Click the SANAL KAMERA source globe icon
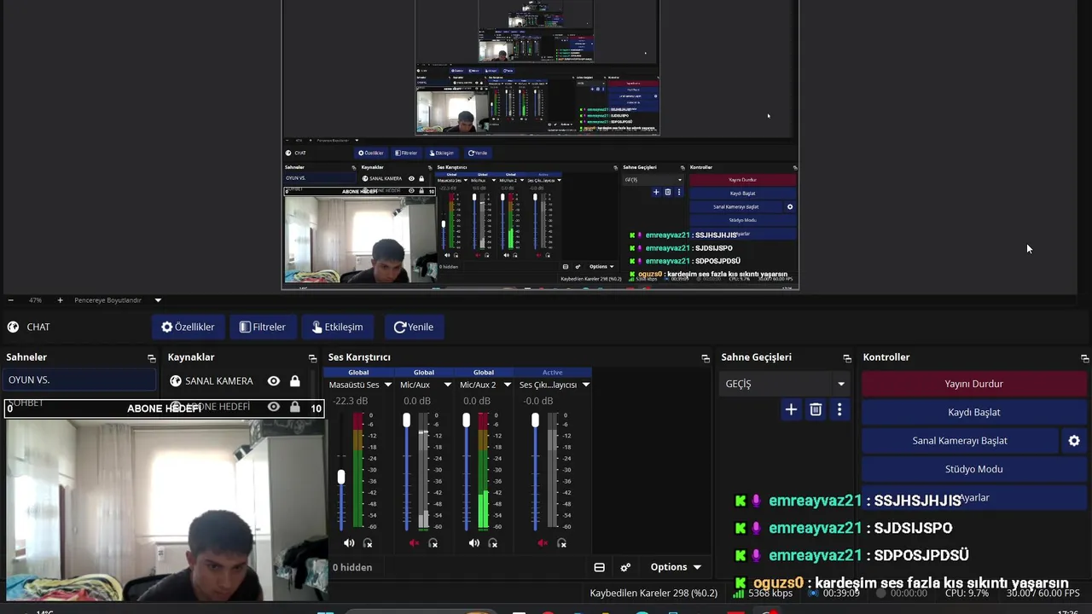The height and width of the screenshot is (614, 1092). click(176, 381)
